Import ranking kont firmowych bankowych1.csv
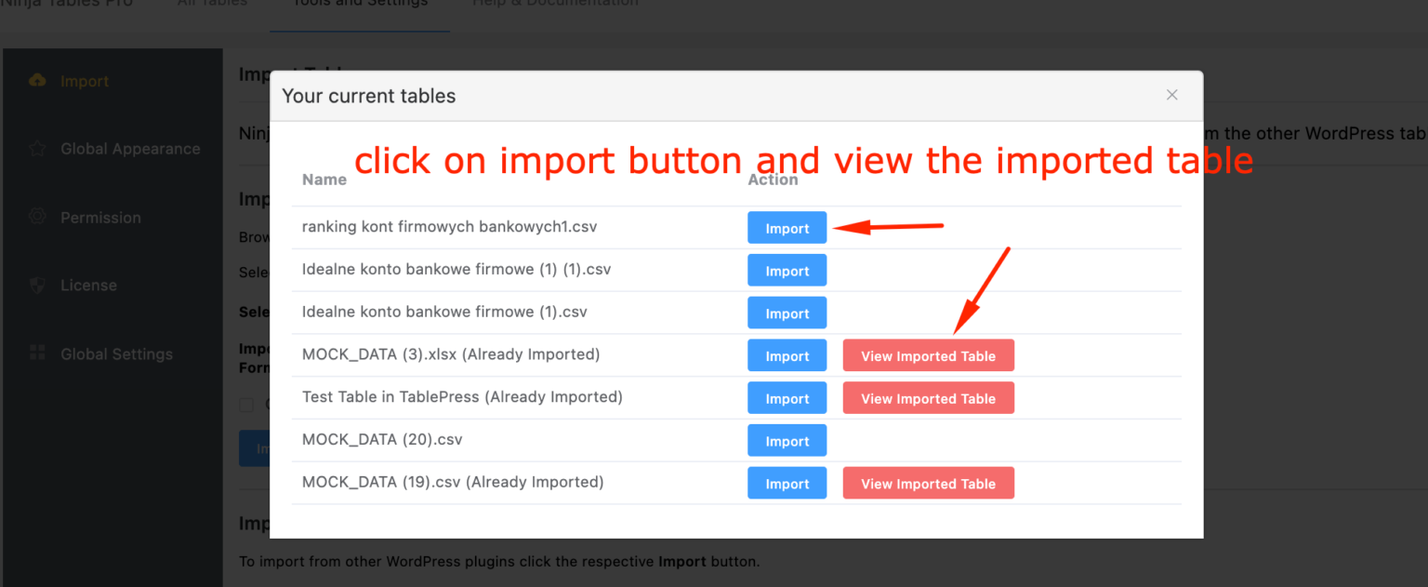1428x587 pixels. click(x=787, y=227)
